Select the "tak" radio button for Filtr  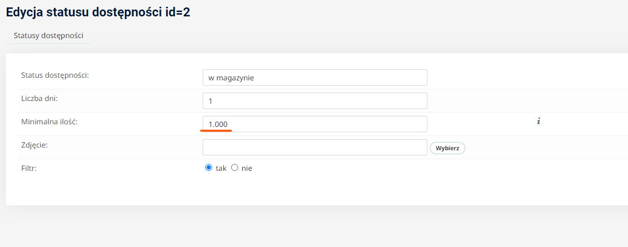[x=208, y=168]
